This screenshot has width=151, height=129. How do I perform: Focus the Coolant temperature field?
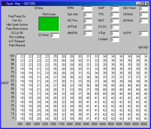click(x=115, y=40)
